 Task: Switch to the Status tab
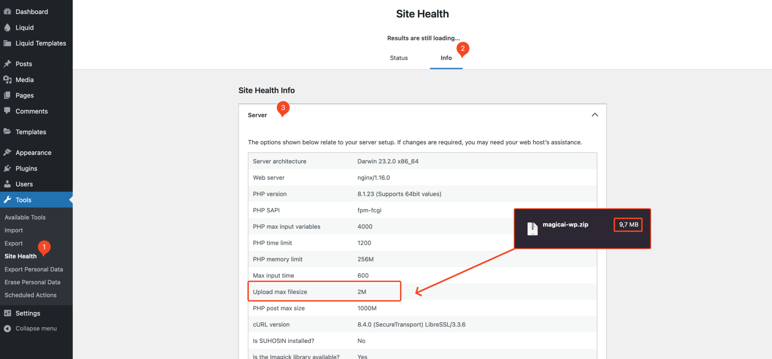[x=398, y=58]
